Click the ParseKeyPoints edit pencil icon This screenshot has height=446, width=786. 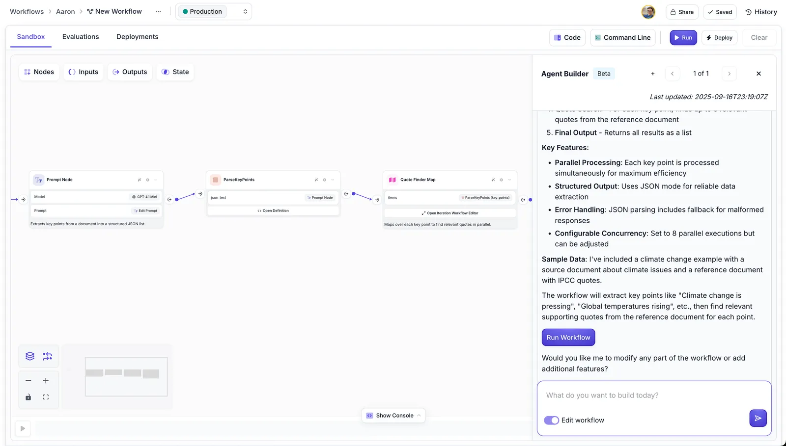pyautogui.click(x=316, y=180)
